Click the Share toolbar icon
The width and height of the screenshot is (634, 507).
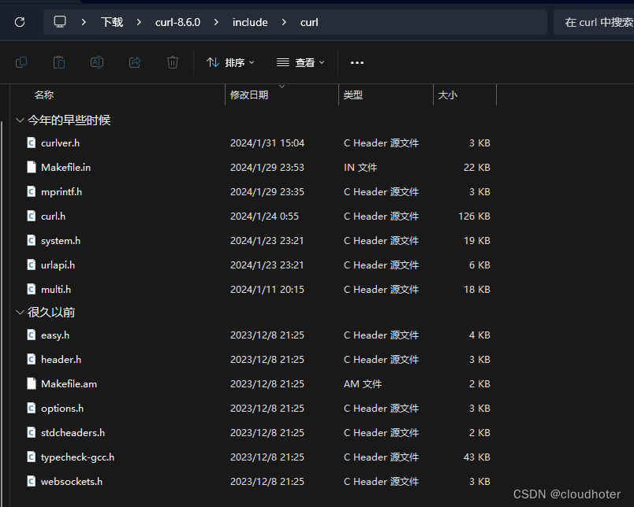pos(135,62)
